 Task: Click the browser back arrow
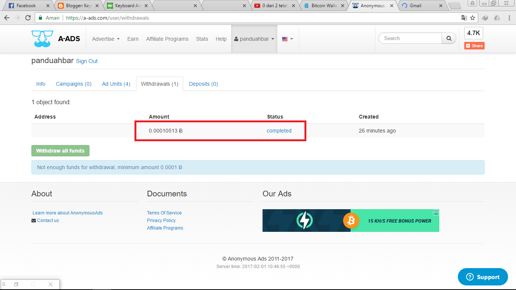(x=7, y=18)
